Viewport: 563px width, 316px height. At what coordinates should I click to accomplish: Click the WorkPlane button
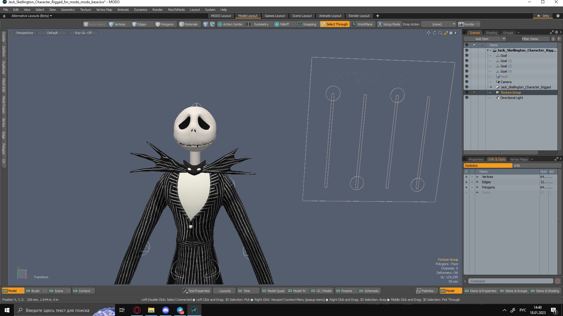tap(362, 24)
